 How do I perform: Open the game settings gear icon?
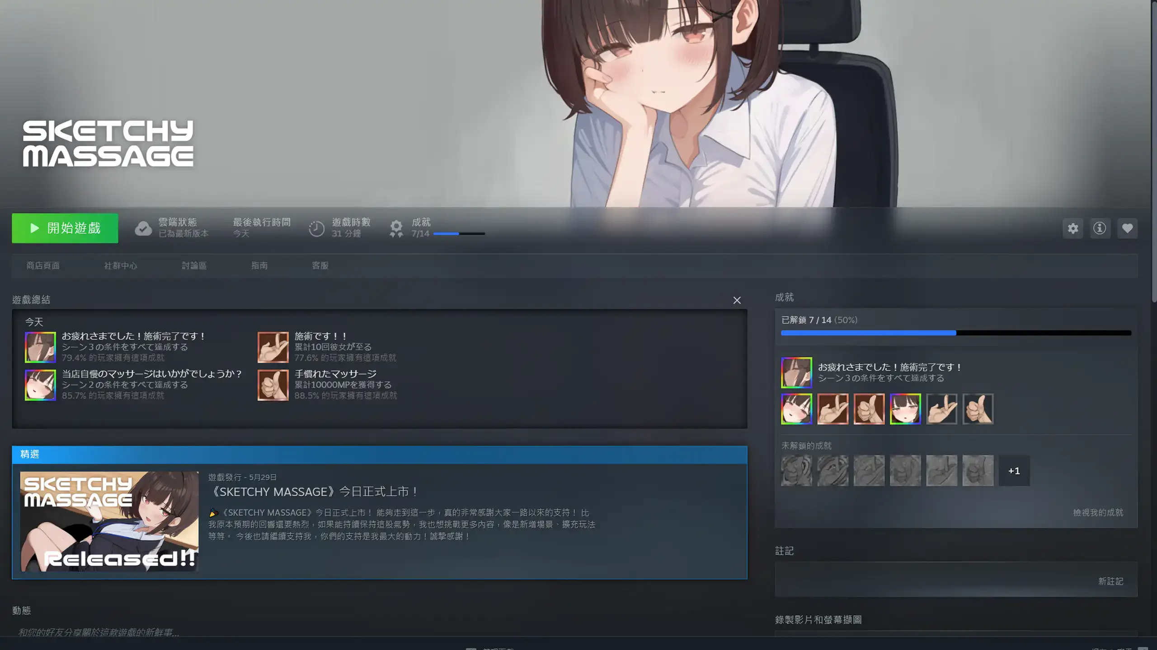[x=1073, y=228]
